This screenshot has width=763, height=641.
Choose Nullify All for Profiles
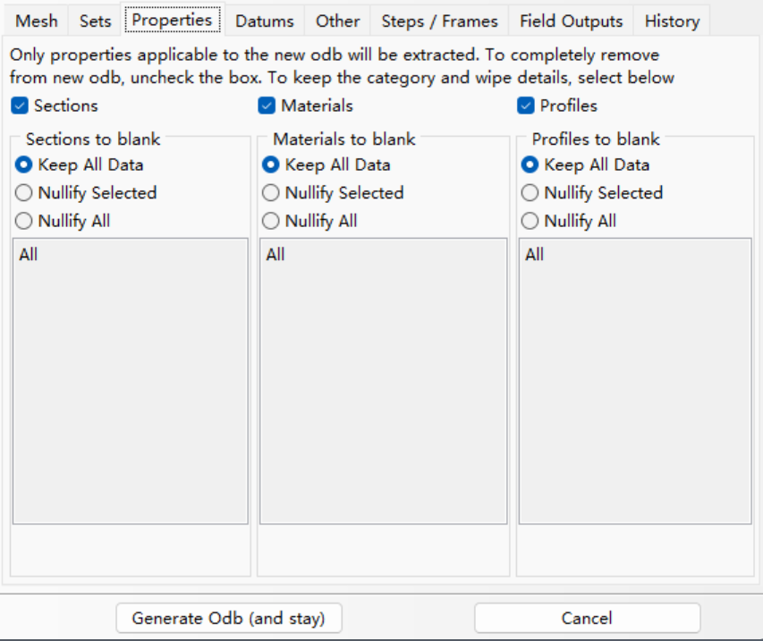(530, 221)
